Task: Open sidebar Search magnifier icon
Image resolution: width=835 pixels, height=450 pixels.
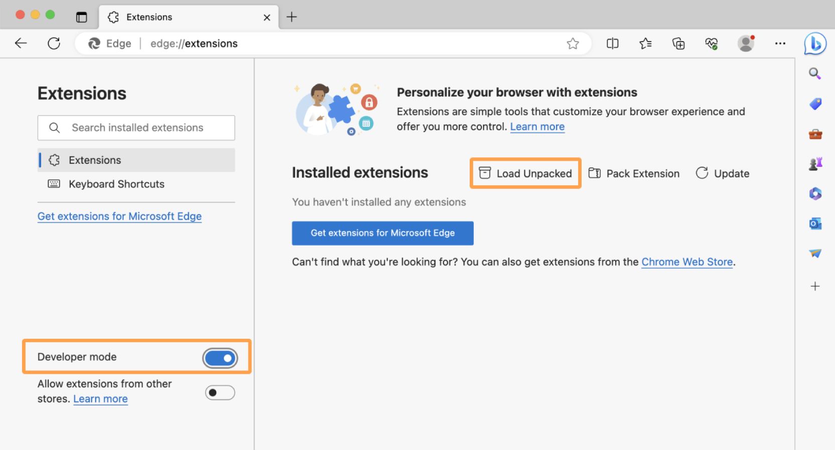Action: pyautogui.click(x=815, y=74)
